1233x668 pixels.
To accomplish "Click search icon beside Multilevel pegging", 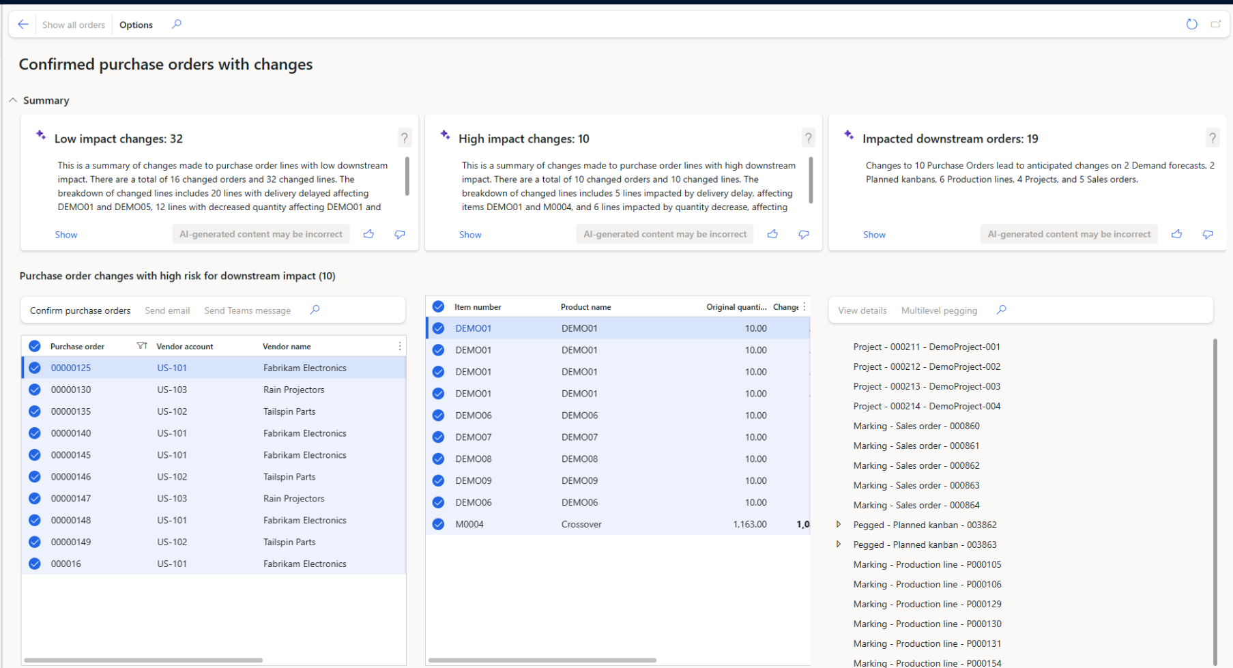I will click(1001, 310).
